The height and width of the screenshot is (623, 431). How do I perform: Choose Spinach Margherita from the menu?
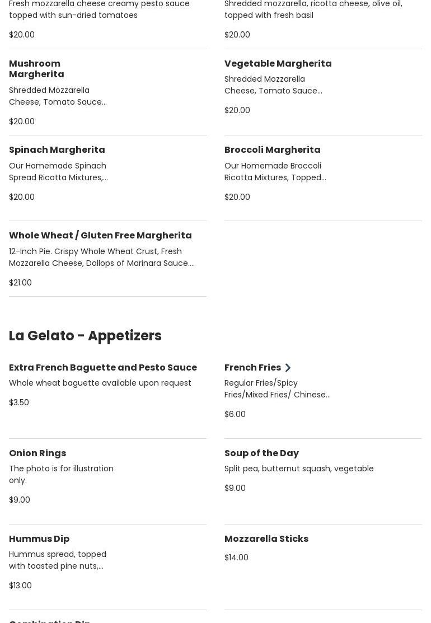(57, 150)
